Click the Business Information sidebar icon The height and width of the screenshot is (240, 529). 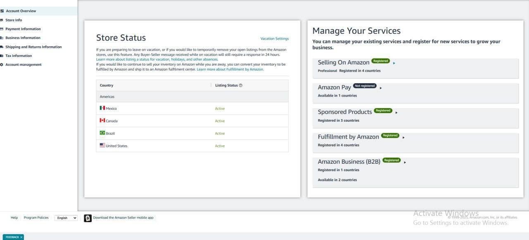coord(2,38)
